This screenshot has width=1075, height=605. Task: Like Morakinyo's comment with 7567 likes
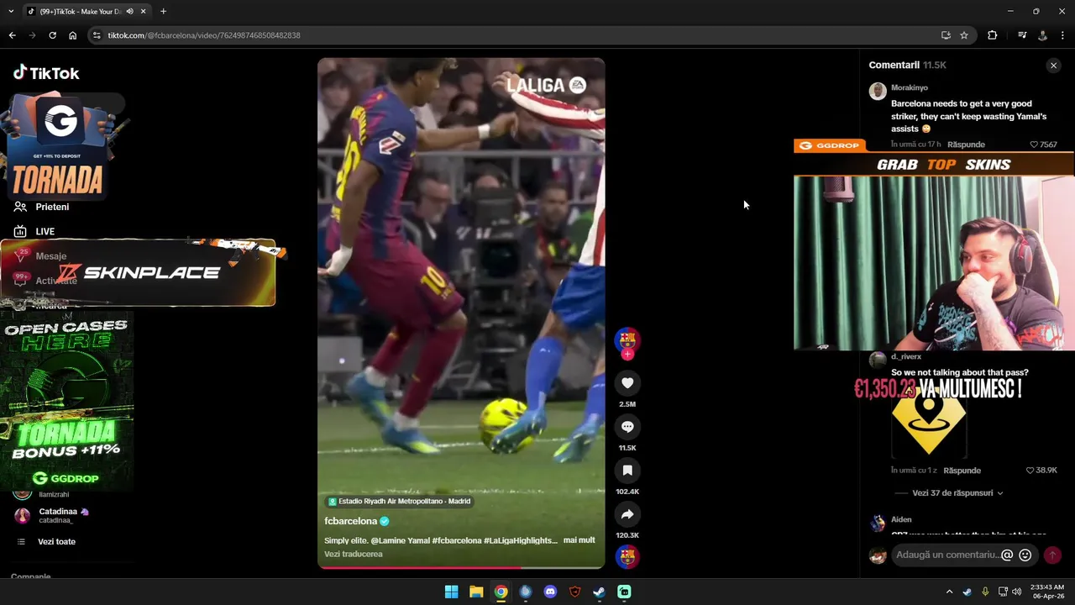(1034, 145)
